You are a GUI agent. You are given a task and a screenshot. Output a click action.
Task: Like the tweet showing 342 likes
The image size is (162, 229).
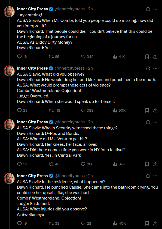coord(87,57)
